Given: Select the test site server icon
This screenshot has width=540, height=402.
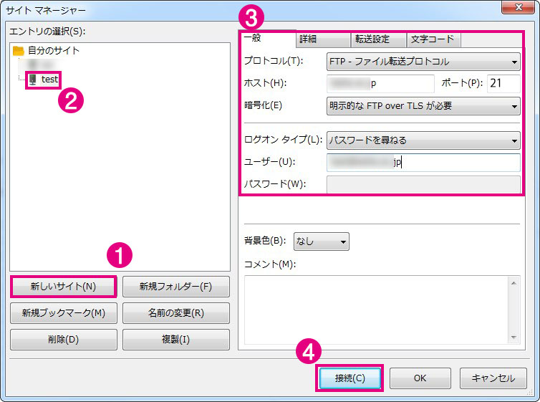Looking at the screenshot, I should tap(32, 80).
